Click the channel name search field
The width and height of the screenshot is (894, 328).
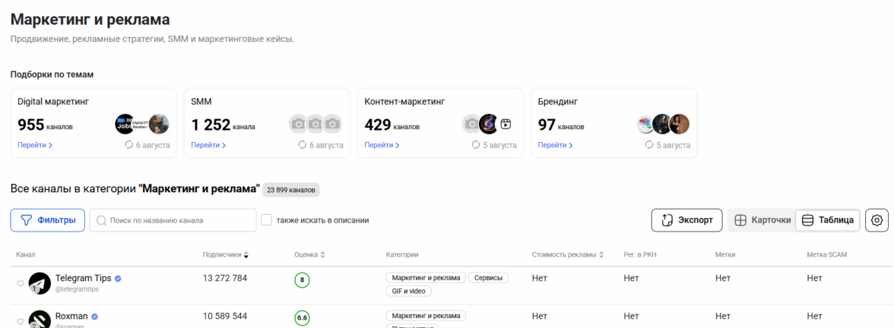173,220
